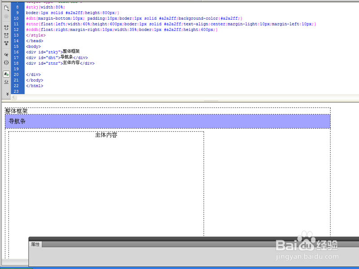This screenshot has height=269, width=359.
Task: Click the </body> closing tag
Action: [35, 80]
